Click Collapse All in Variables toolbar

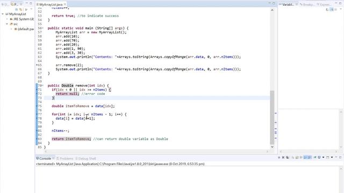[335, 10]
